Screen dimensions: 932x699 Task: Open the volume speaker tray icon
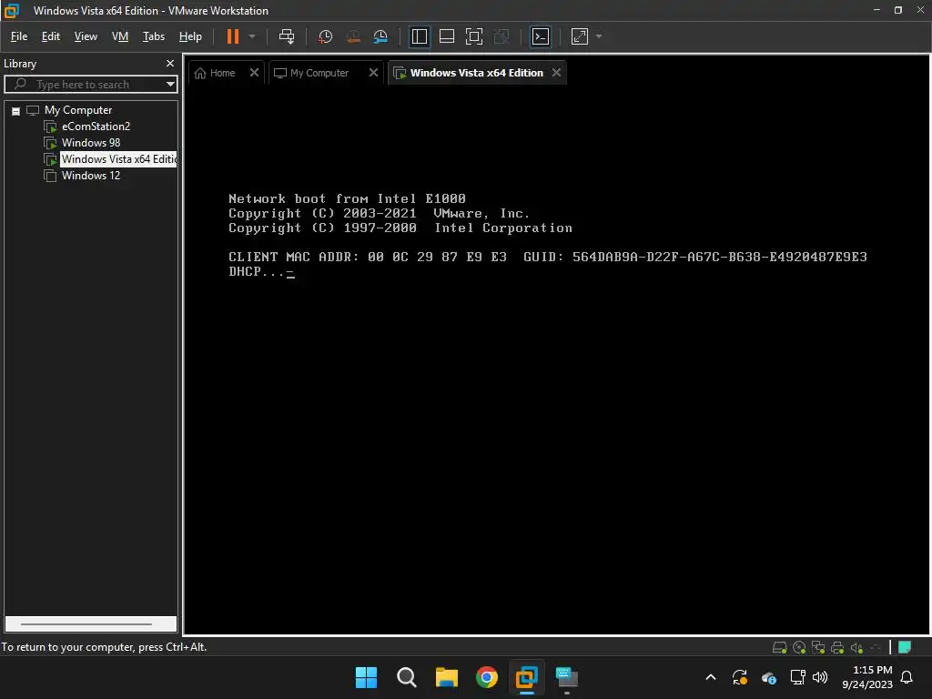(820, 677)
